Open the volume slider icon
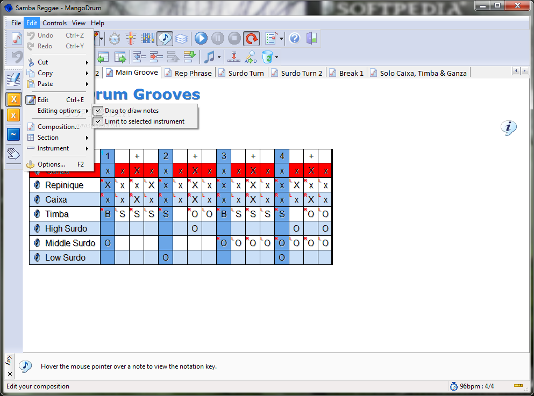 pyautogui.click(x=131, y=38)
